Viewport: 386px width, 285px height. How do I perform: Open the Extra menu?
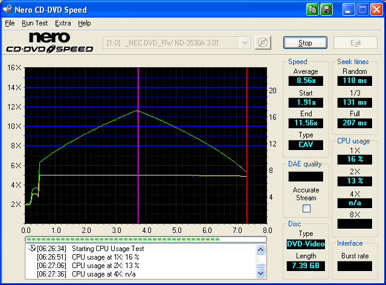(63, 23)
